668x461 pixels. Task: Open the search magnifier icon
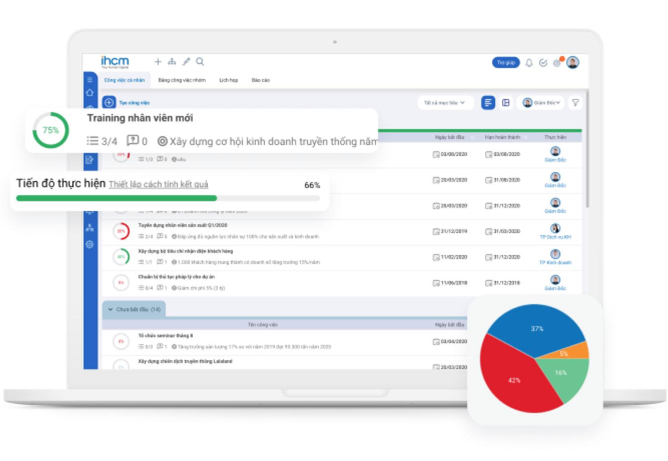pyautogui.click(x=200, y=62)
